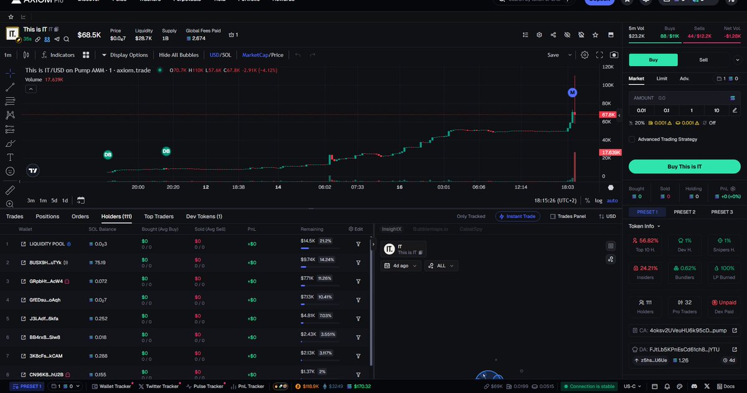Select the Limit order tab
The height and width of the screenshot is (393, 747).
[662, 78]
